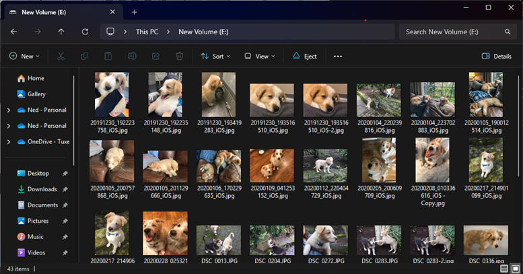Create a new item with New button
The width and height of the screenshot is (523, 274).
click(25, 57)
